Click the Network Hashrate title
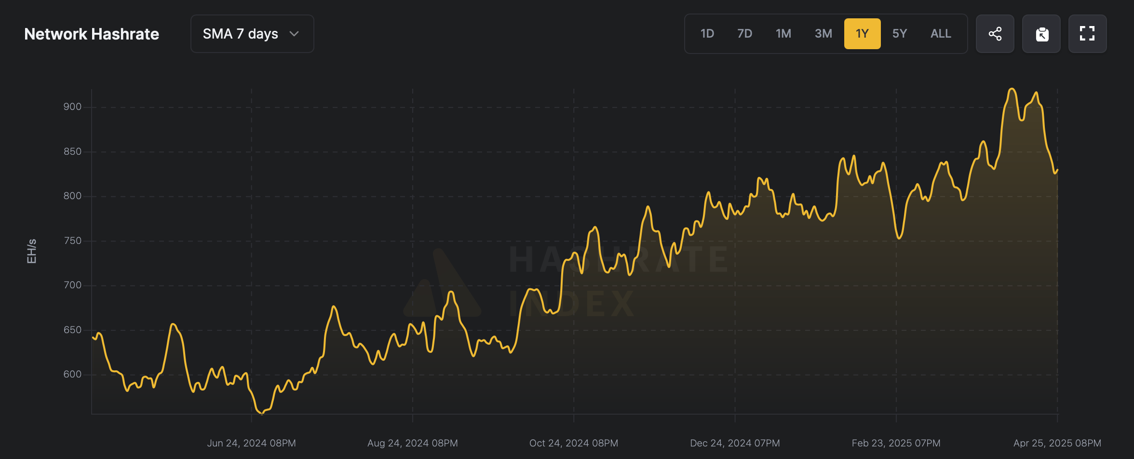This screenshot has height=459, width=1134. coord(92,34)
